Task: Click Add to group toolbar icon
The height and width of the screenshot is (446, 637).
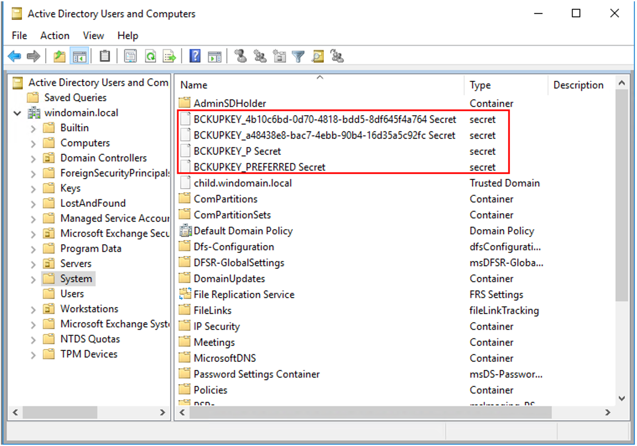Action: (x=337, y=56)
